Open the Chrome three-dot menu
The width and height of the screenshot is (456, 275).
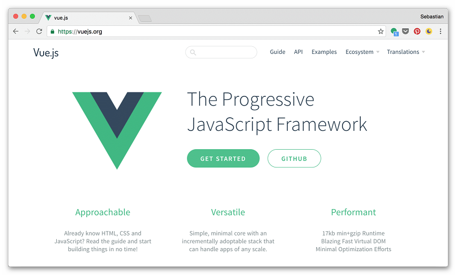pos(441,31)
